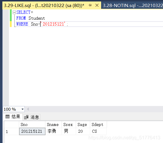The width and height of the screenshot is (163, 143).
Task: Click the horizontal scrollbar left arrow
Action: [x=28, y=109]
